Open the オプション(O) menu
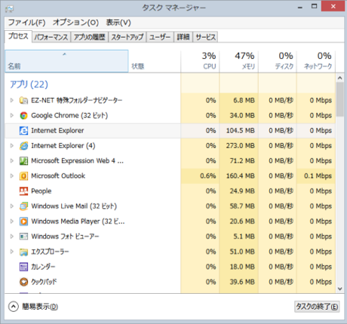347x324 pixels. click(x=75, y=23)
